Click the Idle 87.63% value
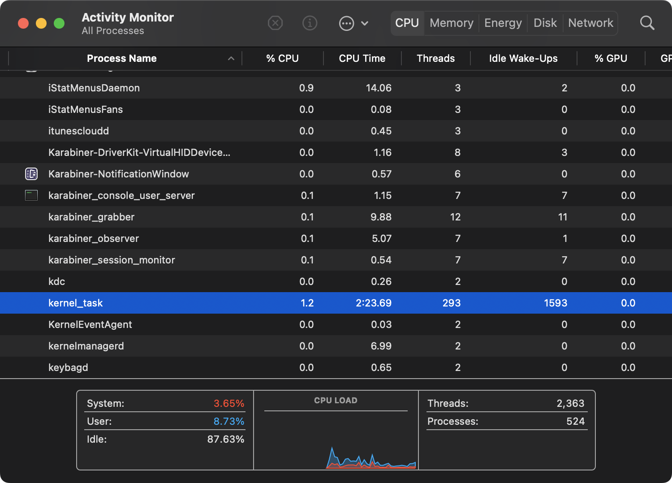The height and width of the screenshot is (483, 672). 226,439
